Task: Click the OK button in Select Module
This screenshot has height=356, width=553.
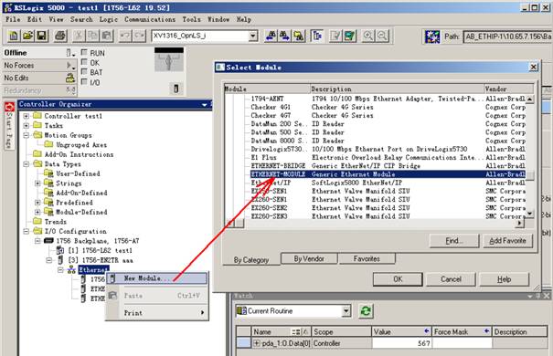Action: (x=398, y=279)
